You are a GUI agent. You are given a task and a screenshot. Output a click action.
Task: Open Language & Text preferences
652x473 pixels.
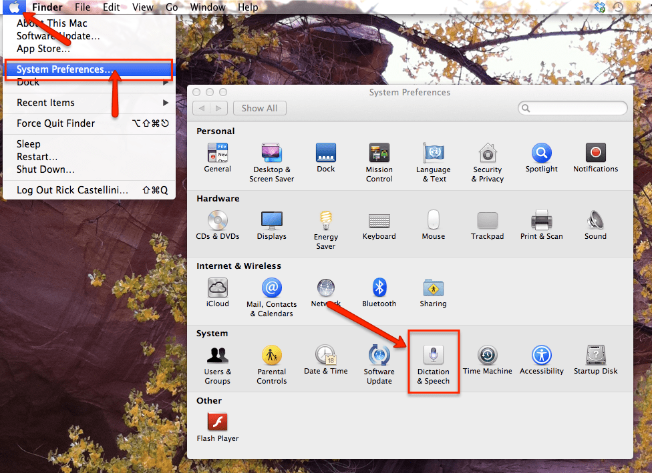click(434, 162)
